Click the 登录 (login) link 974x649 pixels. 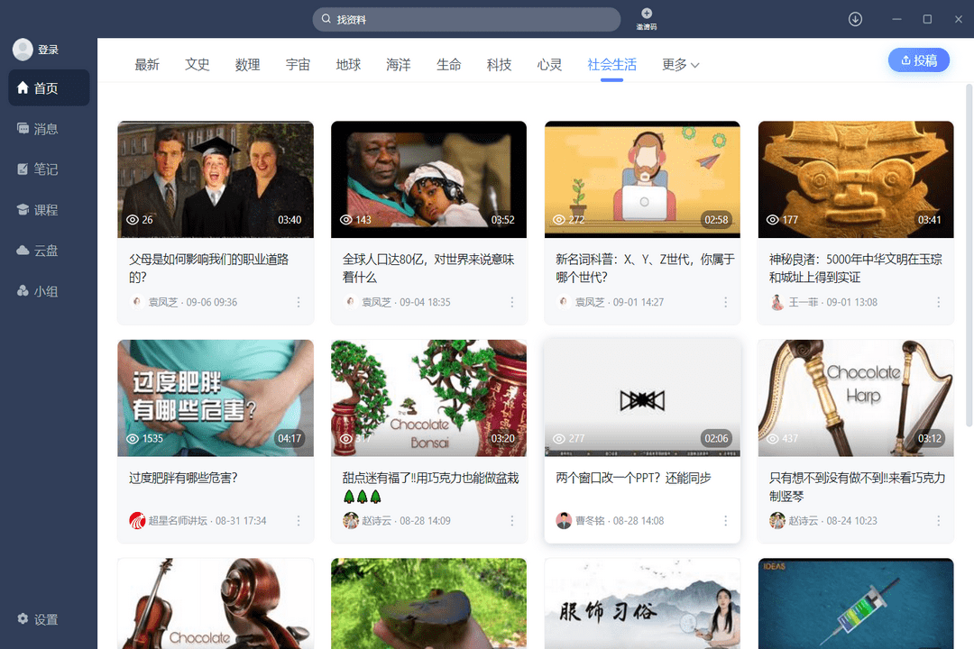46,49
